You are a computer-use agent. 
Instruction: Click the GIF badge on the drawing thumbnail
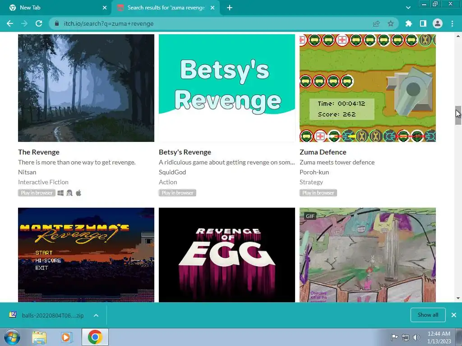click(310, 216)
